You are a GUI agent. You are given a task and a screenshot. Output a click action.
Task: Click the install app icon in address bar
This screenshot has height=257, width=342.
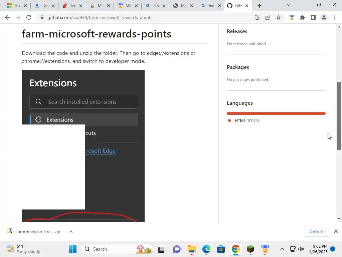pos(257,17)
